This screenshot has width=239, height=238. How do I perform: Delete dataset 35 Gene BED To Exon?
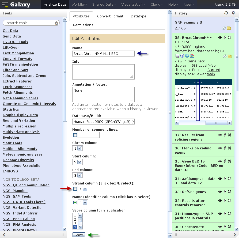(x=230, y=161)
